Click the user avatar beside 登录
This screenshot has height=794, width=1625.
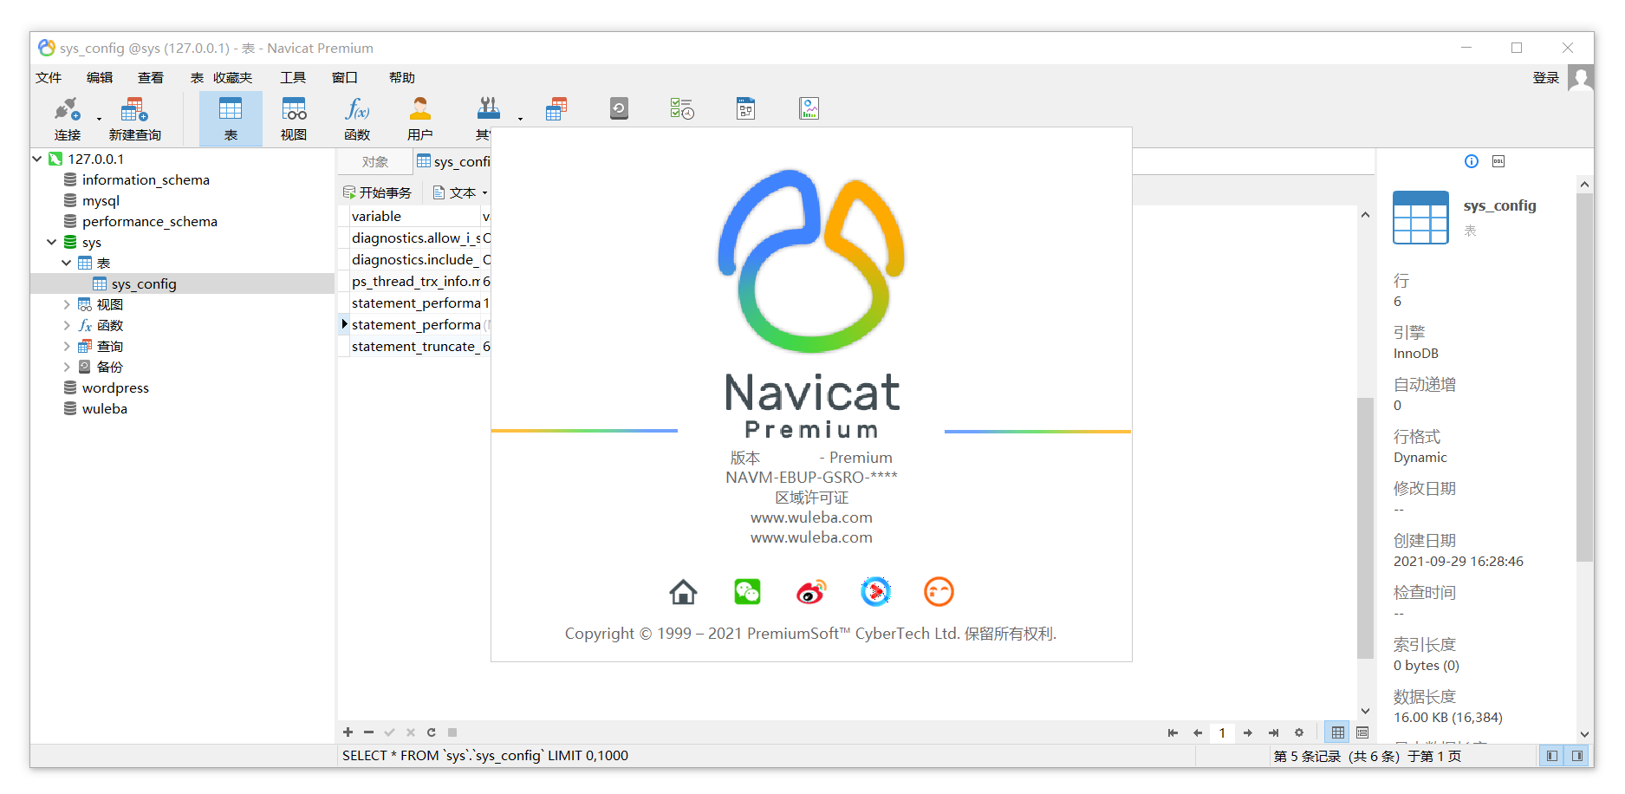click(1581, 78)
